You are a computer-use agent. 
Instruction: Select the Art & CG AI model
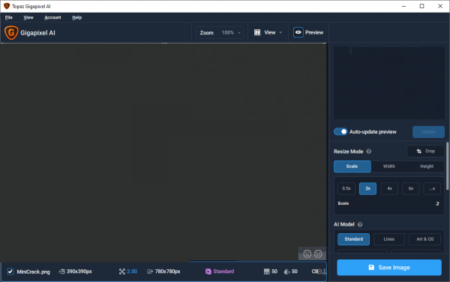[424, 239]
